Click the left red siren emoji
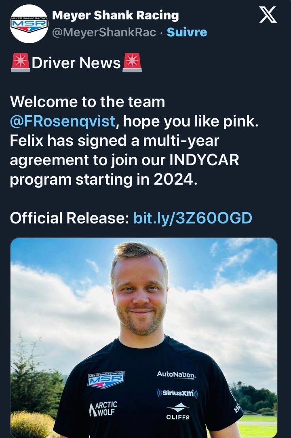 (20, 63)
